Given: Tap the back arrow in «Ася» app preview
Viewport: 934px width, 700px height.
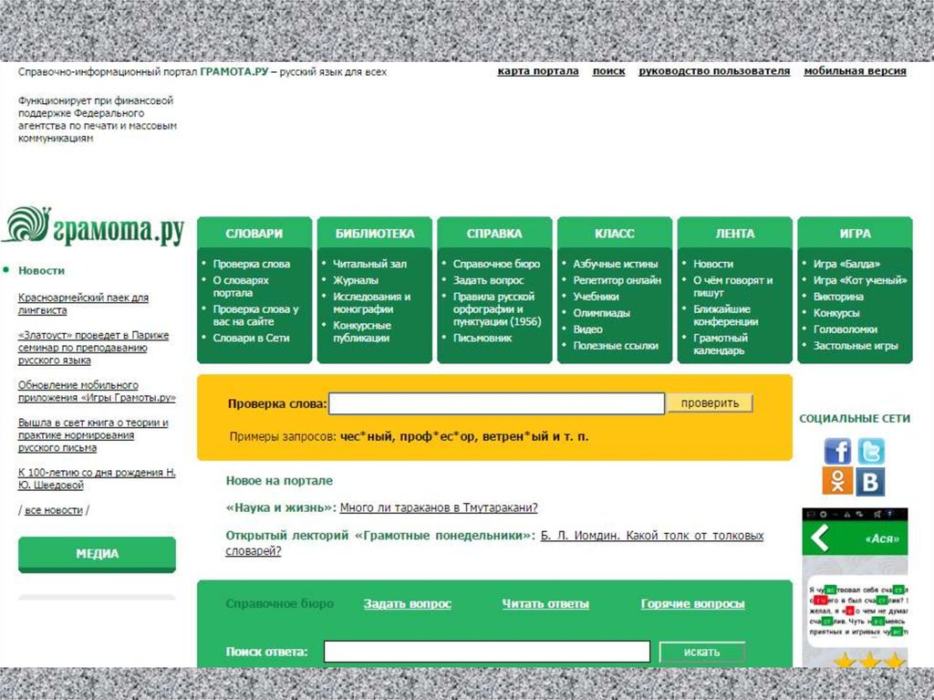Looking at the screenshot, I should click(x=820, y=538).
